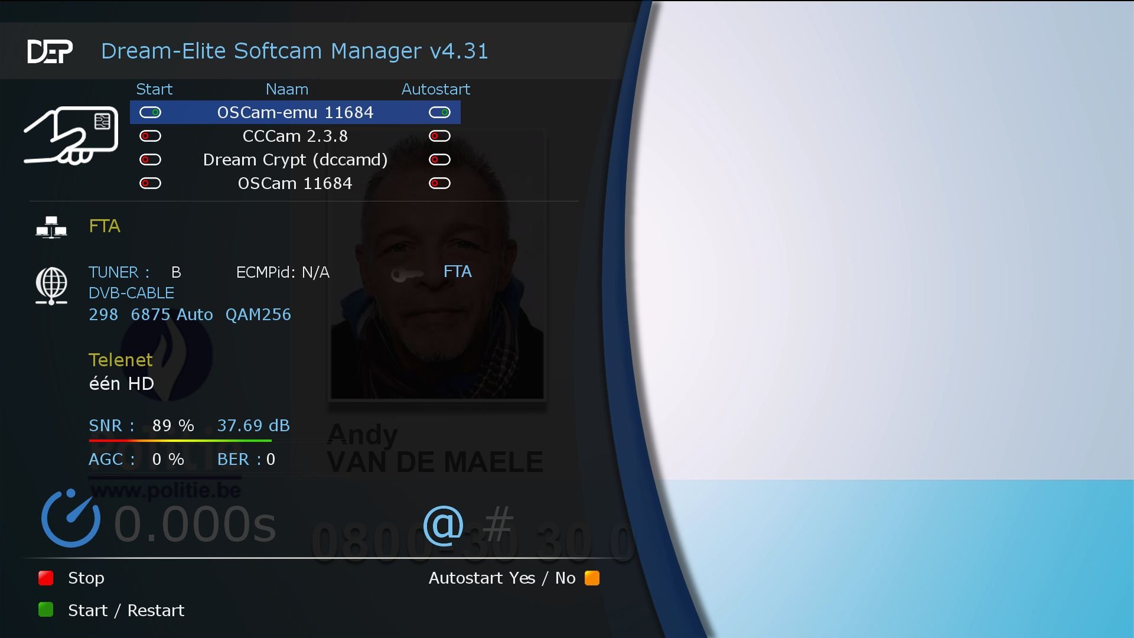
Task: Select the network icon beside FTA
Action: click(52, 226)
